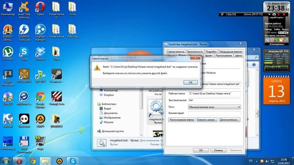294x165 pixels.
Task: Click Отмена in properties window
Action: click(218, 150)
